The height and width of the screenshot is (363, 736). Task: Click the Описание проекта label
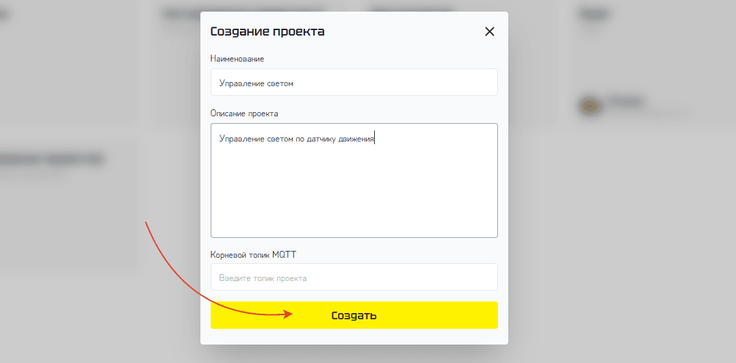pyautogui.click(x=244, y=113)
